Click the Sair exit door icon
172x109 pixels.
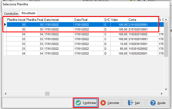(130, 103)
